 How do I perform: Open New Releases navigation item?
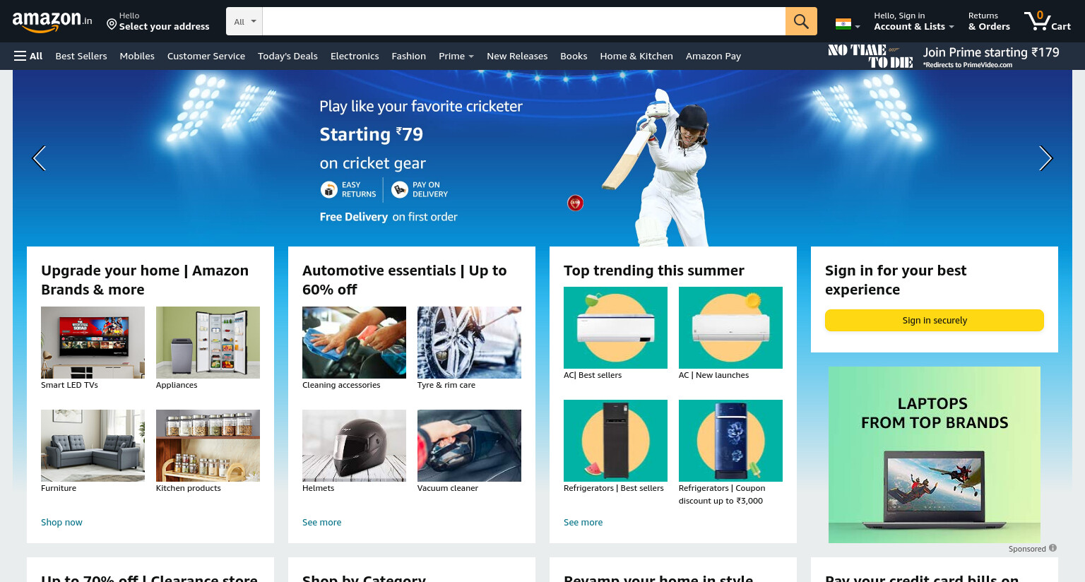517,56
